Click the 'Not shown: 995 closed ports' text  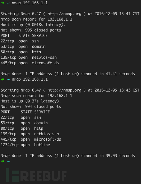(31, 30)
